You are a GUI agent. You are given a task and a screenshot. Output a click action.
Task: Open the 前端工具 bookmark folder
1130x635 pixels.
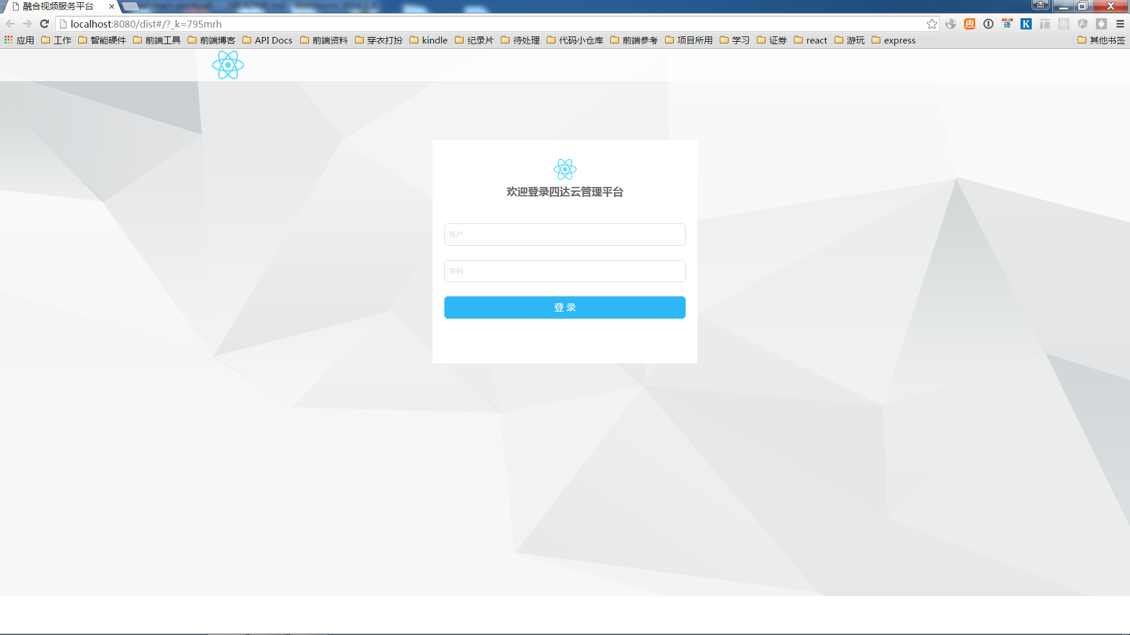[157, 40]
